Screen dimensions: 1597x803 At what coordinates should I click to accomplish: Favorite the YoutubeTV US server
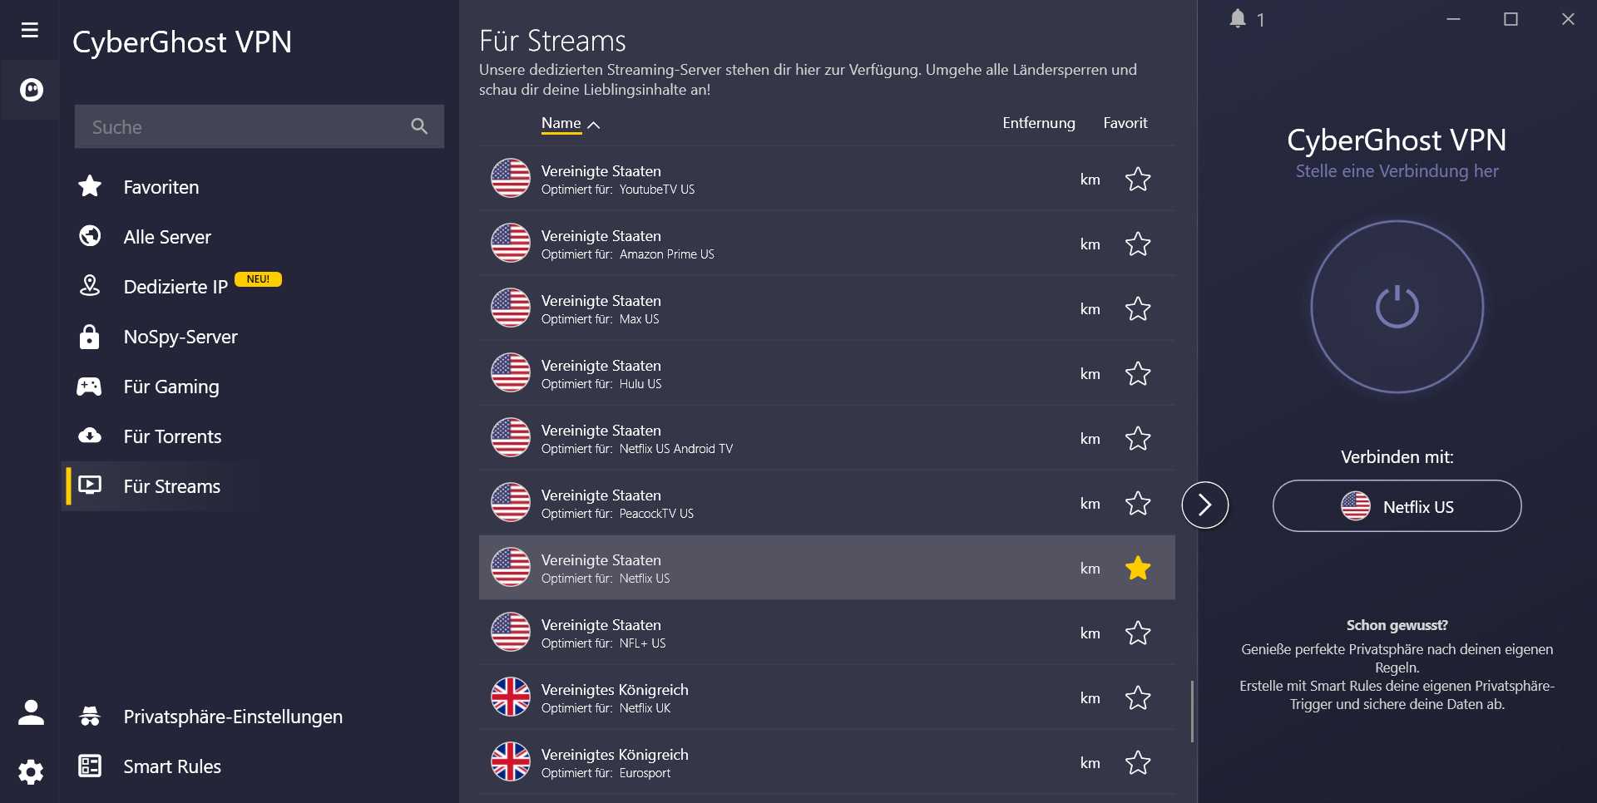(1138, 180)
